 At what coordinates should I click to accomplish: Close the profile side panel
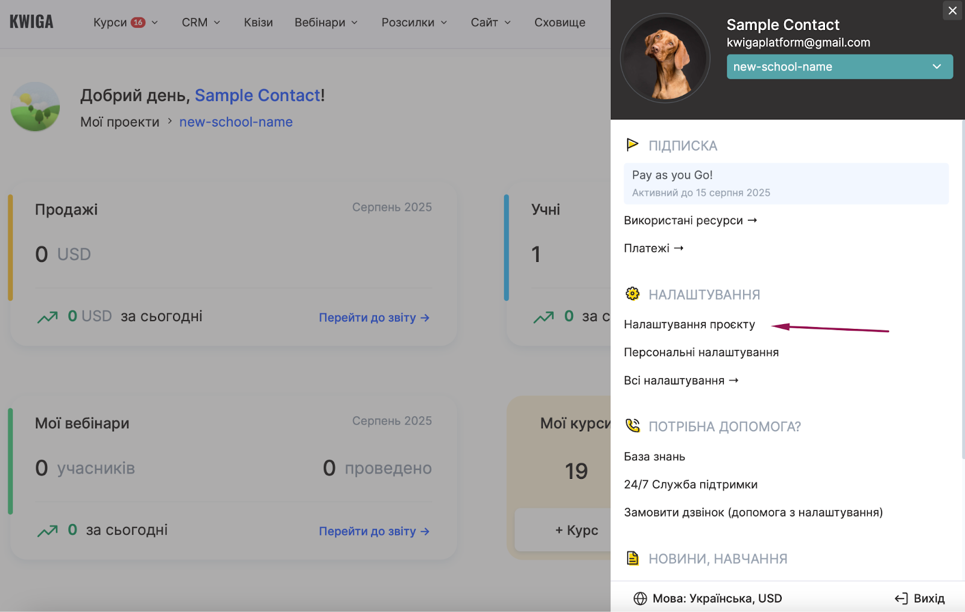(x=952, y=11)
